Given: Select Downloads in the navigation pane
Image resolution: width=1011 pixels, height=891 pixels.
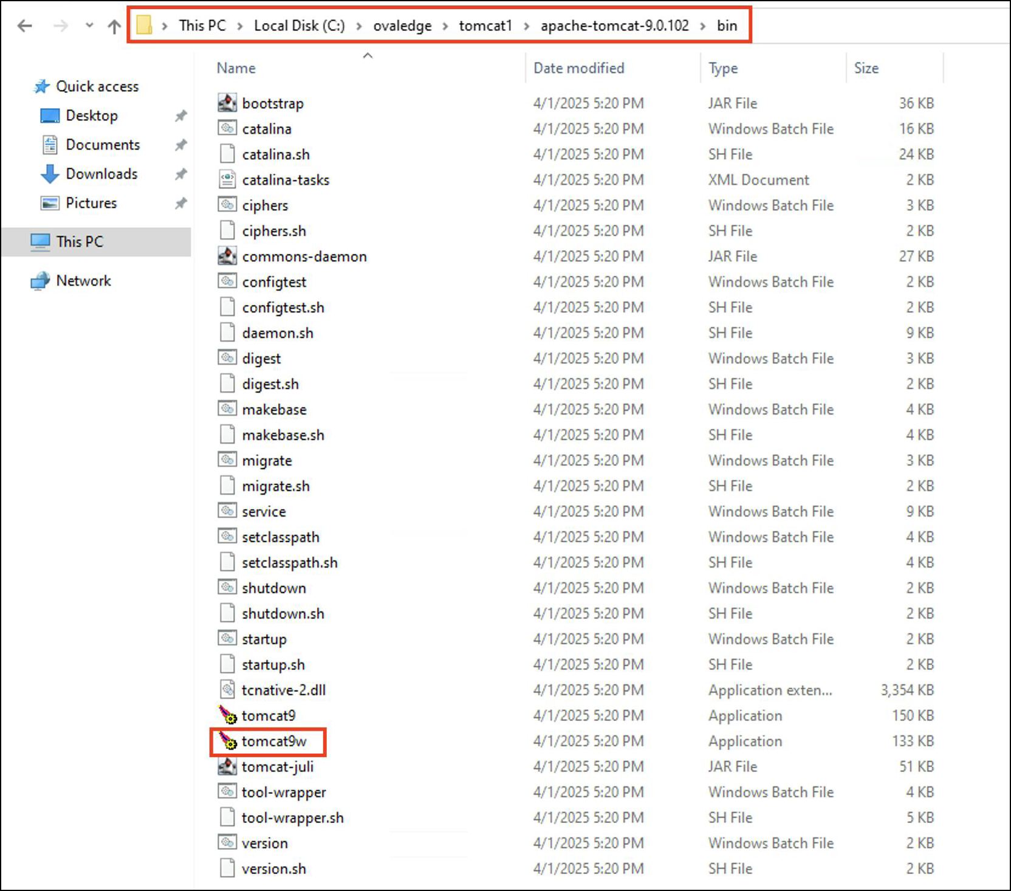Looking at the screenshot, I should (x=101, y=174).
